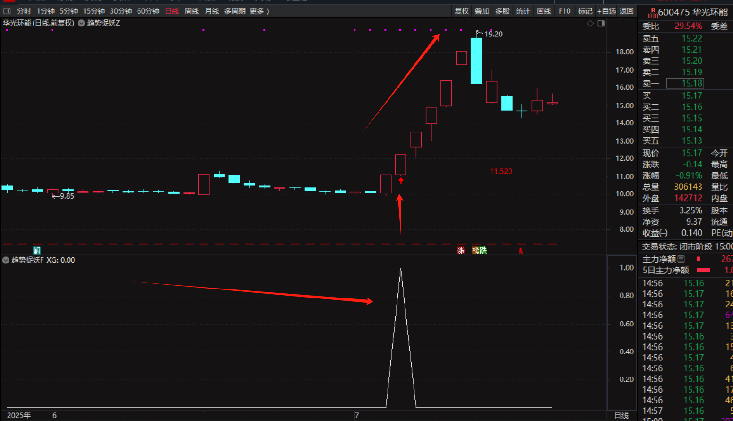Click the 卖一 price 15.18 box

(685, 83)
